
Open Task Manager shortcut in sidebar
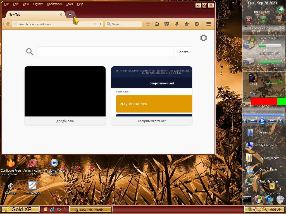tap(262, 181)
